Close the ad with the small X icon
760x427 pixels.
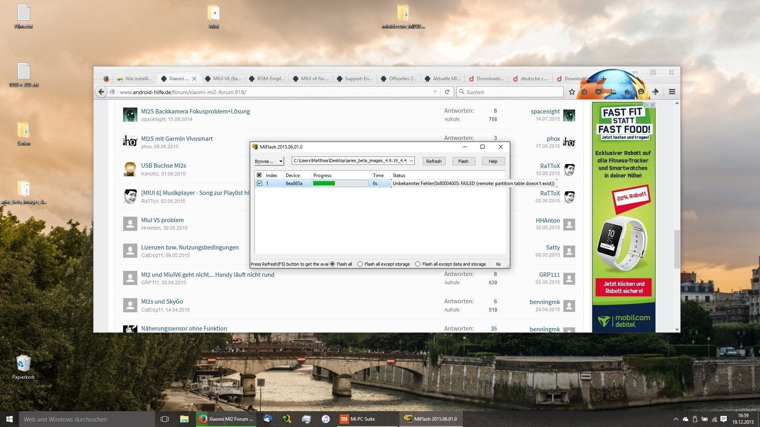pos(652,105)
